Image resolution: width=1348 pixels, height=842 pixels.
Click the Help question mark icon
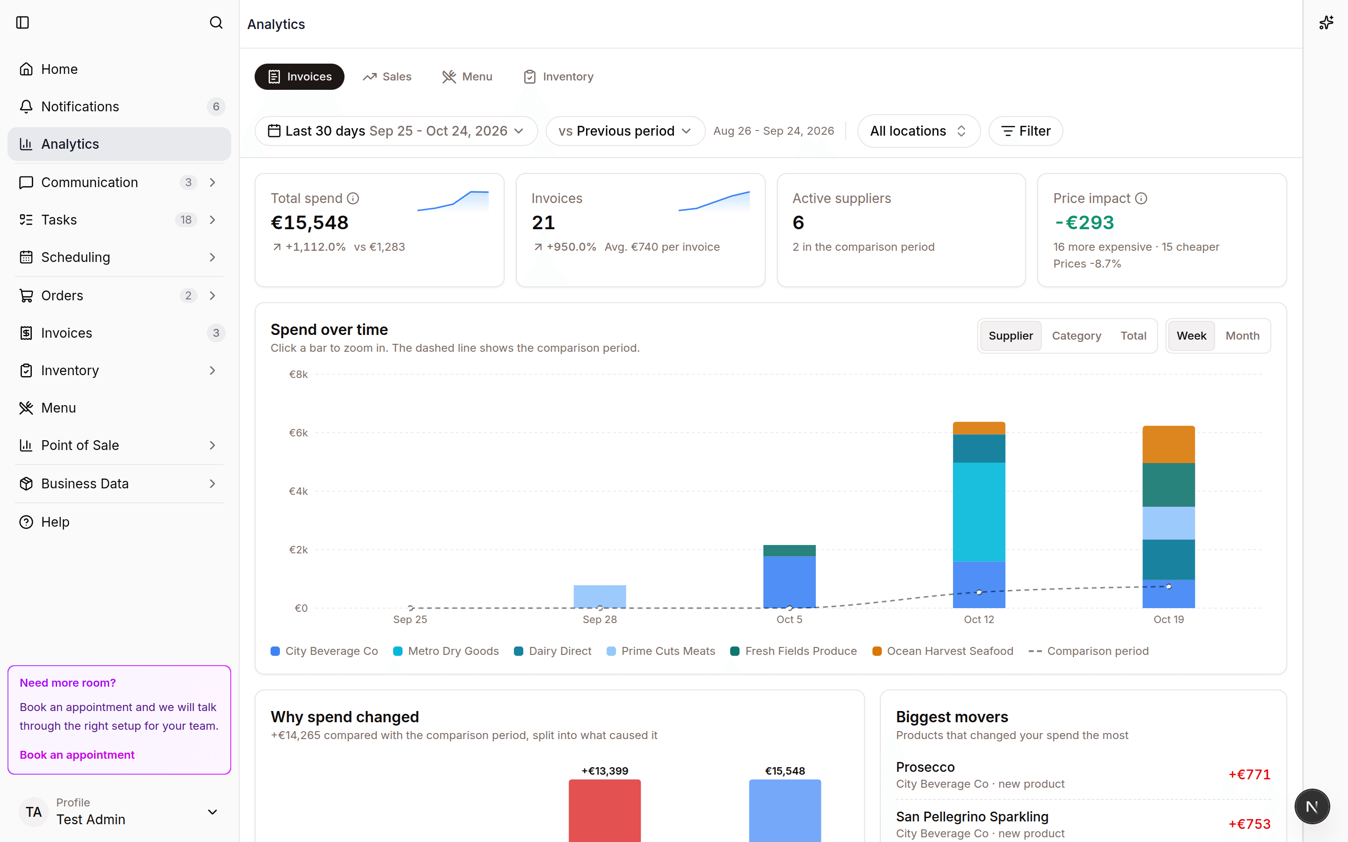[x=26, y=522]
